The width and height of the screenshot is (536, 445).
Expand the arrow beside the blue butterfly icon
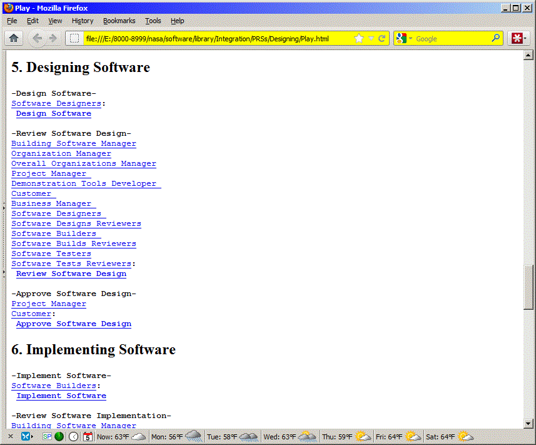pos(32,437)
